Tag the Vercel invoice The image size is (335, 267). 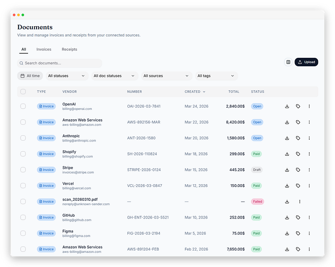coord(298,186)
